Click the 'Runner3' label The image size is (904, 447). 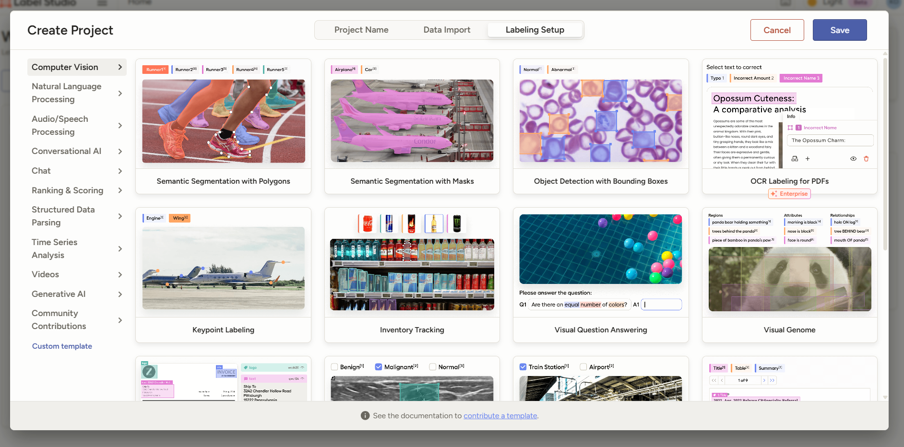click(215, 70)
